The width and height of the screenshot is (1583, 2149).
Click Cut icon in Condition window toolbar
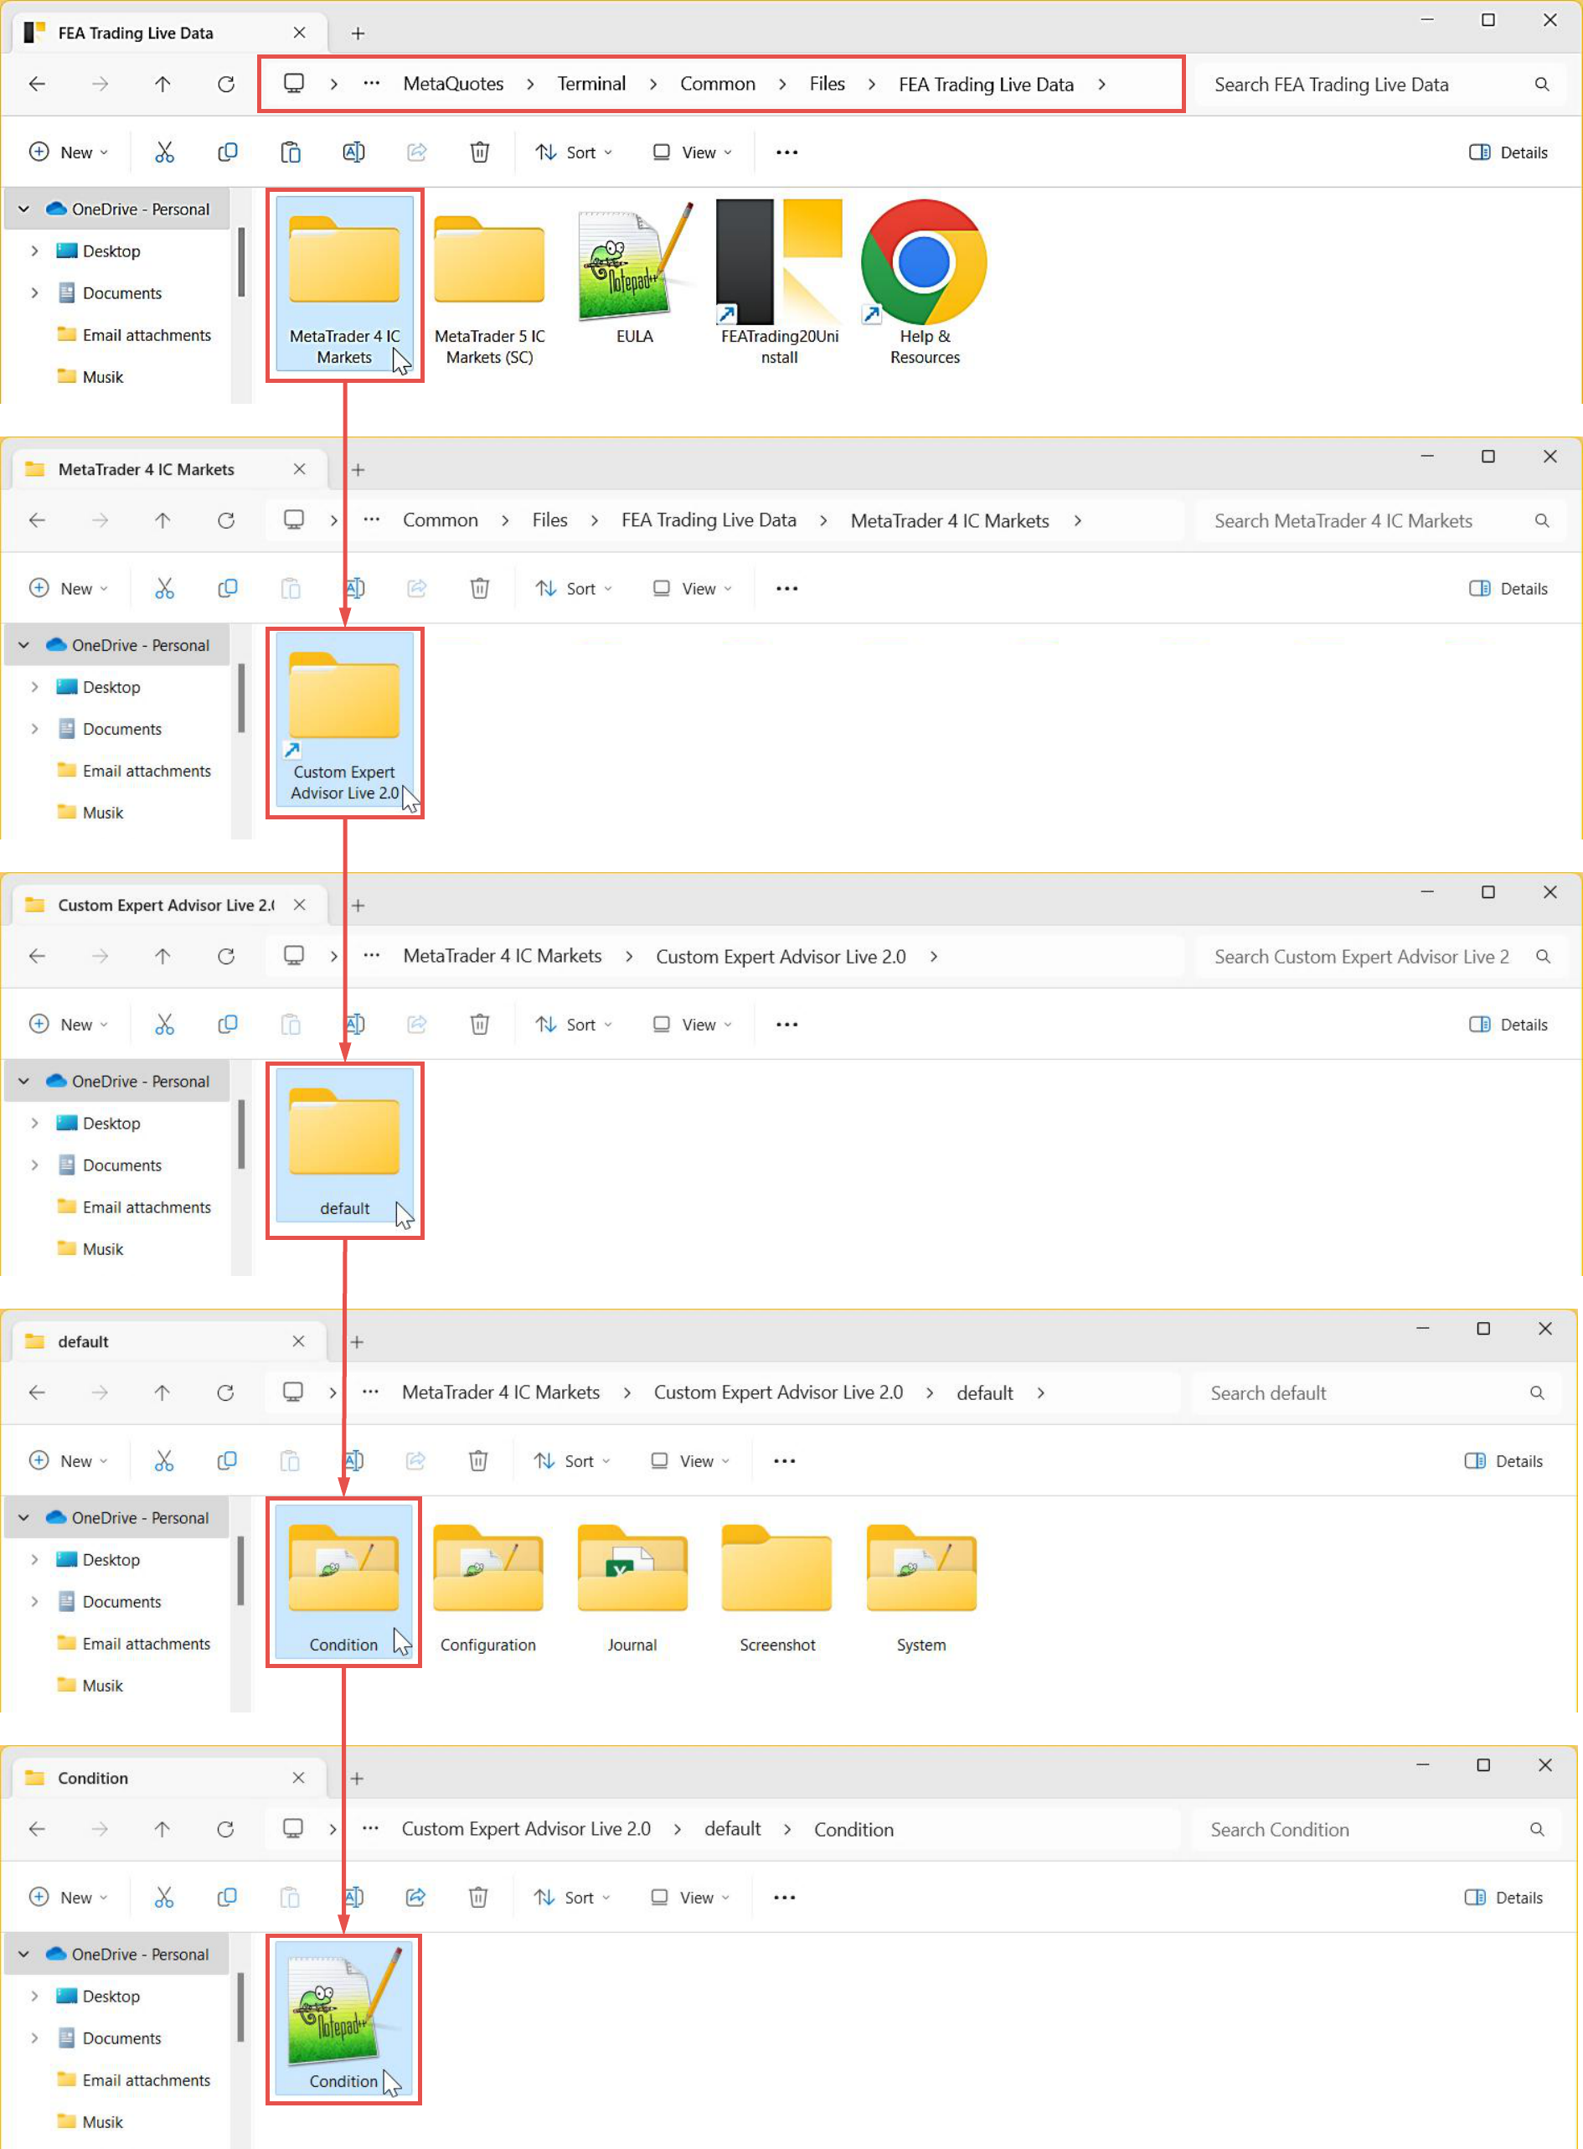point(164,1897)
